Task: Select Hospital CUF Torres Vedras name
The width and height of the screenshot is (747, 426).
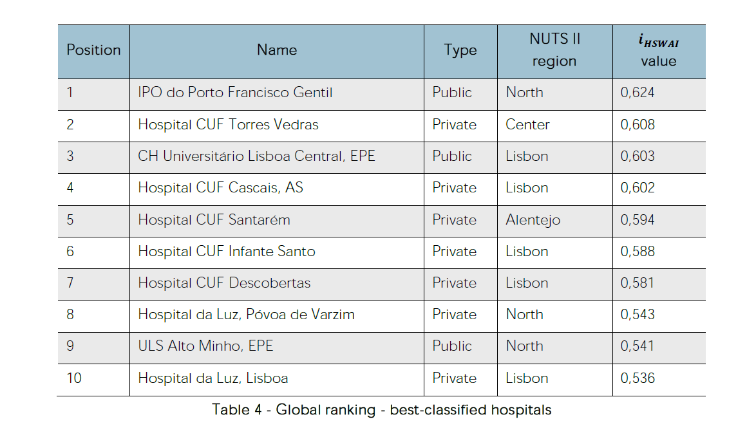Action: 228,124
